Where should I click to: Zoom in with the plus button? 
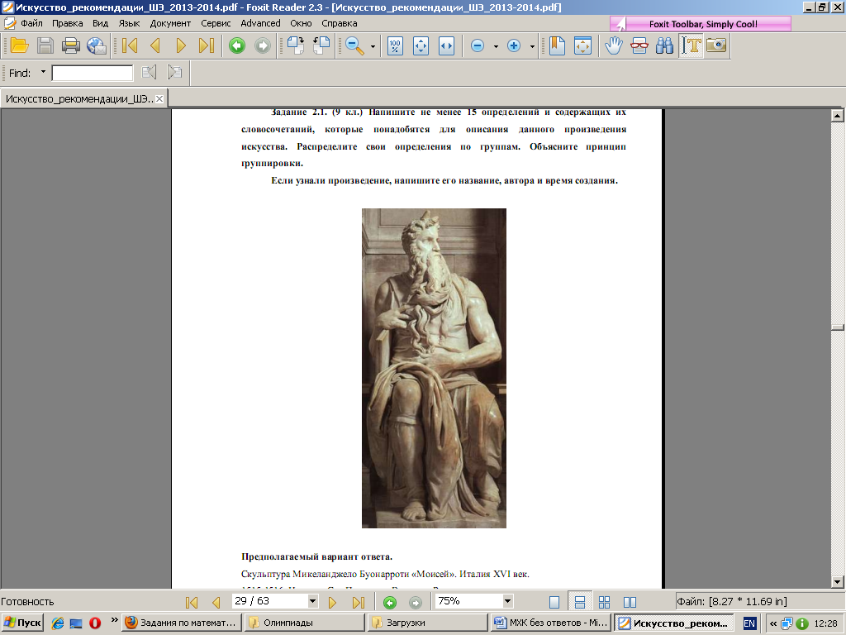(x=514, y=46)
